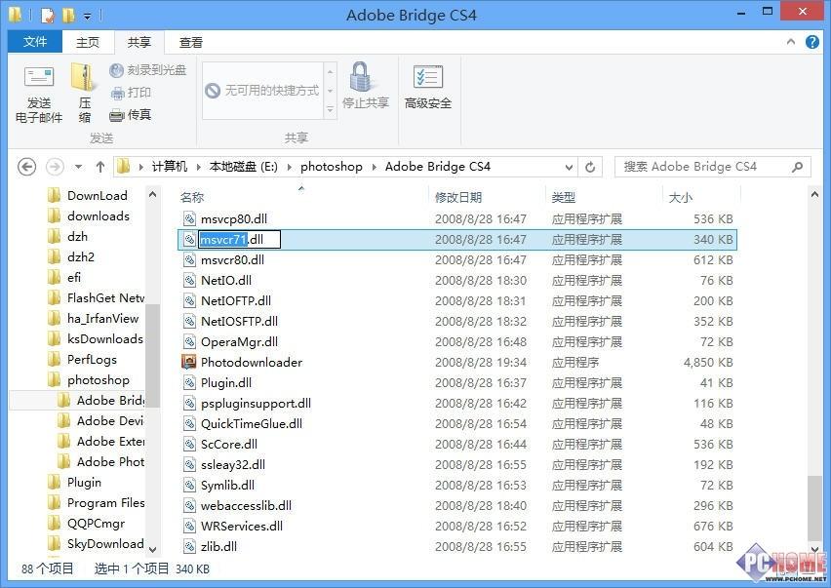
Task: Select the msvcp80.dll file icon
Action: [190, 218]
